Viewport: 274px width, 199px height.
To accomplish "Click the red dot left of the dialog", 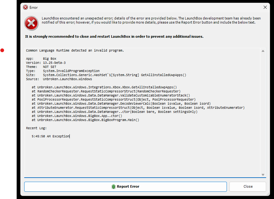I will [2, 50].
